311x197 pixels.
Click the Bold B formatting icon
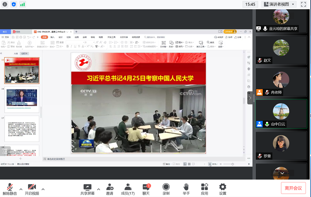tap(68, 46)
